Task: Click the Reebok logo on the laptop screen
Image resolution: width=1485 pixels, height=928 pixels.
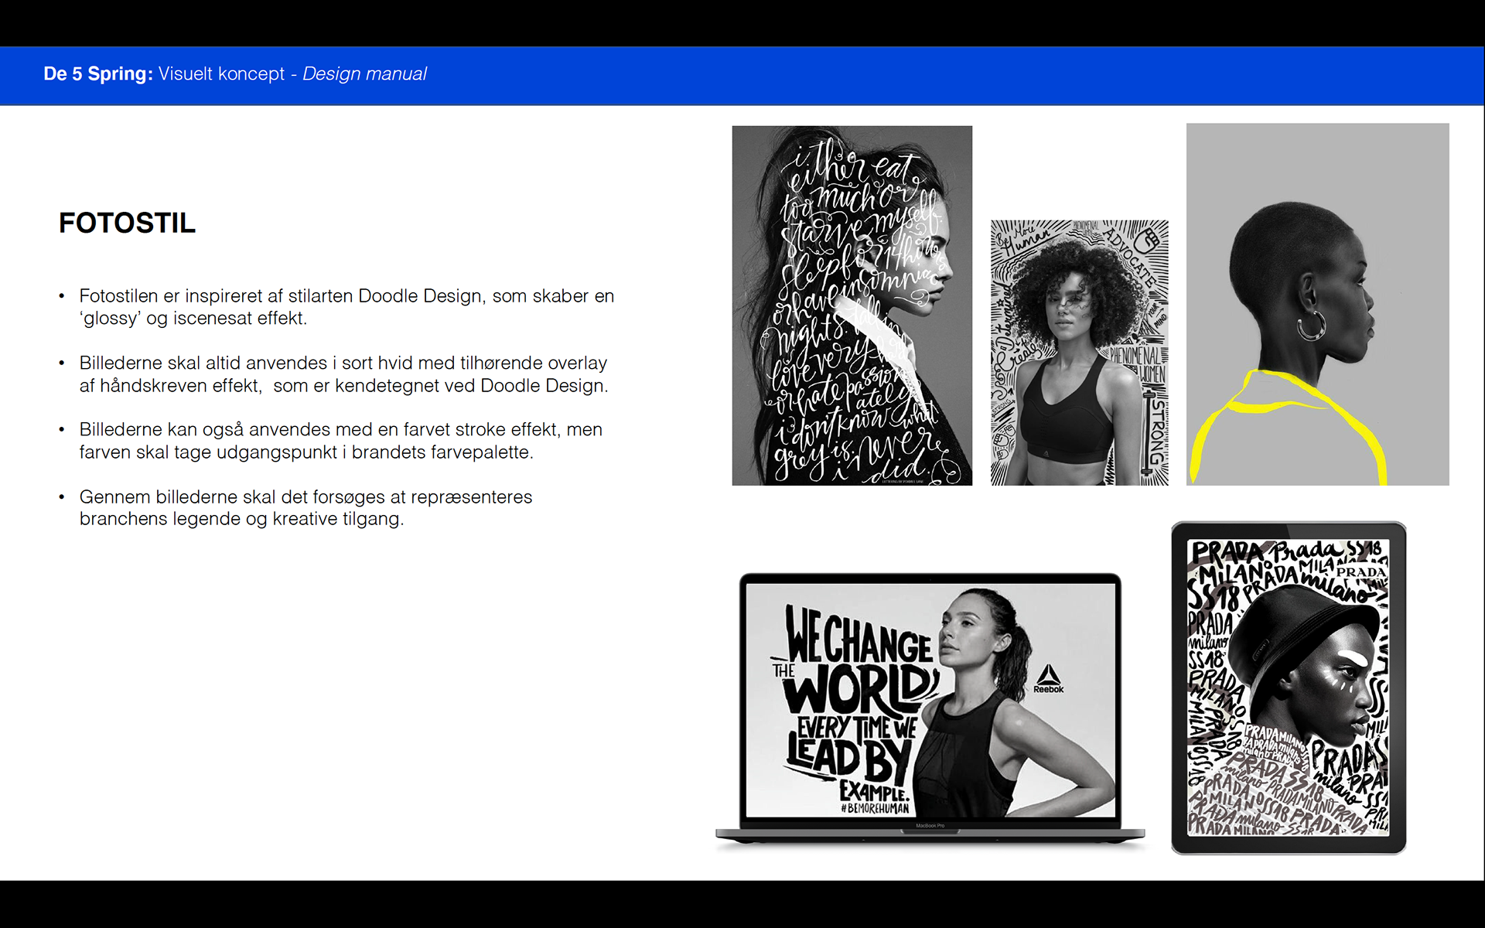Action: (x=1048, y=678)
